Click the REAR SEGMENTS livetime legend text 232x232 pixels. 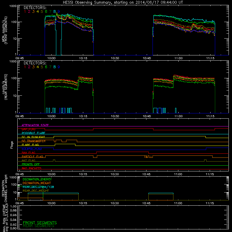tap(39, 226)
